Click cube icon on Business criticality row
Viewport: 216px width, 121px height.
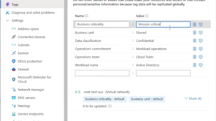(201, 25)
